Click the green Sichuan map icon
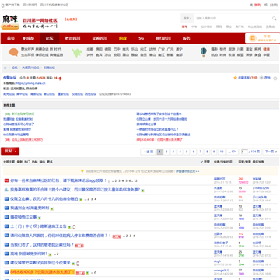This screenshot has height=280, width=280. tap(77, 52)
